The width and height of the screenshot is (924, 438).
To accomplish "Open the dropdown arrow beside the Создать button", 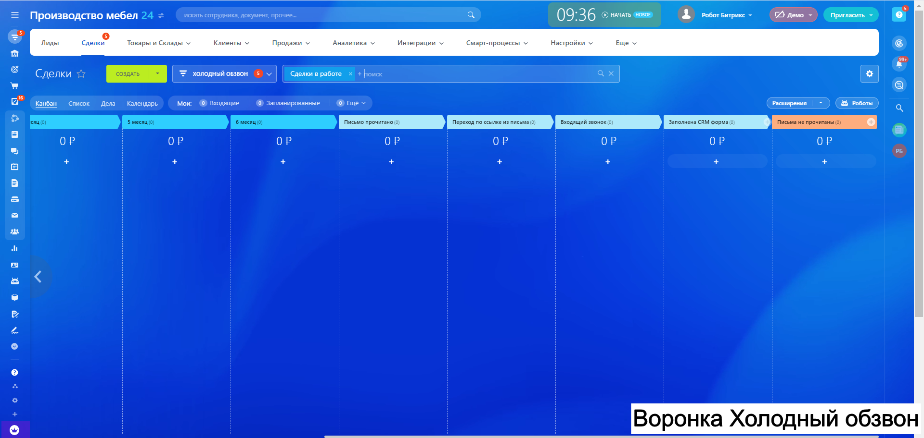I will point(157,73).
